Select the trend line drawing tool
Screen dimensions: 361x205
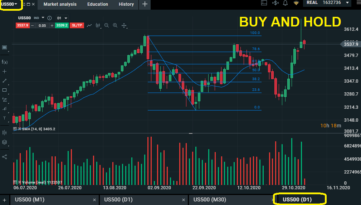pos(4,81)
